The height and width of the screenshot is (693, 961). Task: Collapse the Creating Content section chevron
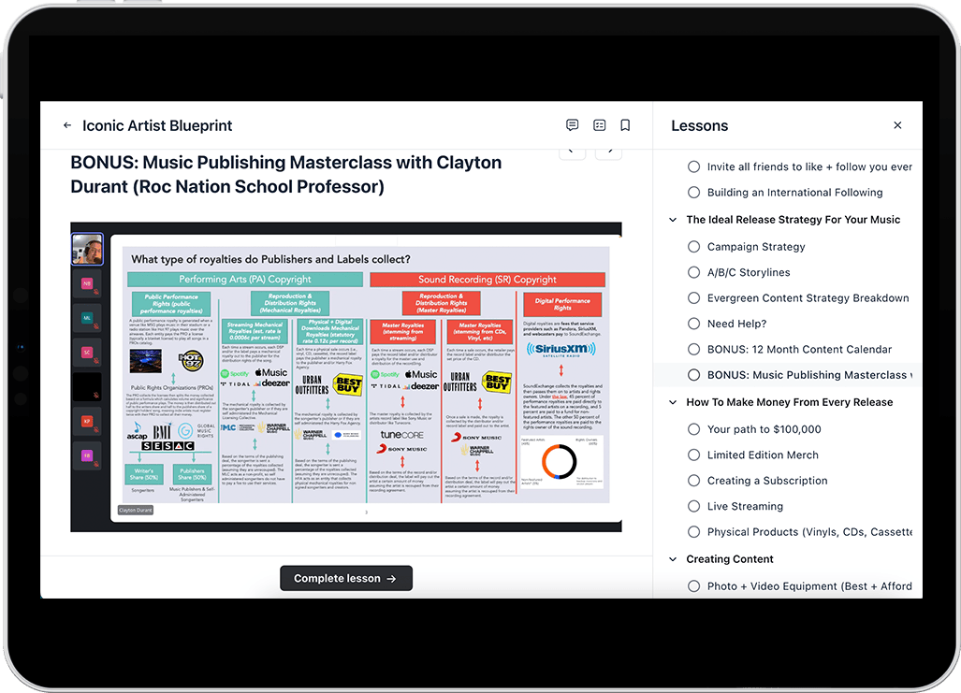pyautogui.click(x=673, y=559)
